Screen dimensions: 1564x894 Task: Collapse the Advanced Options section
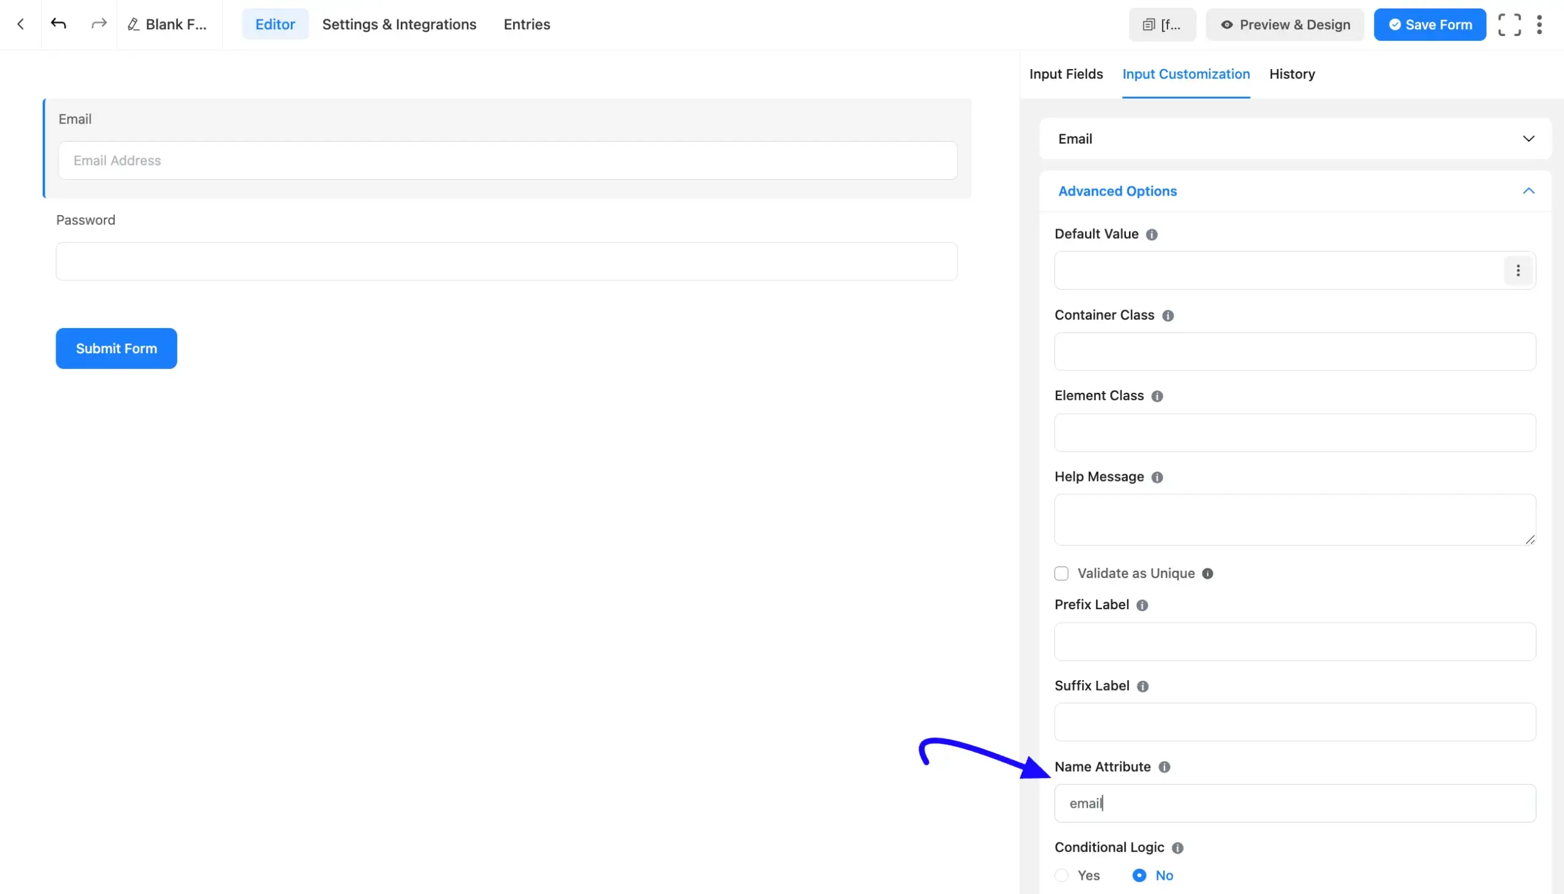coord(1529,191)
